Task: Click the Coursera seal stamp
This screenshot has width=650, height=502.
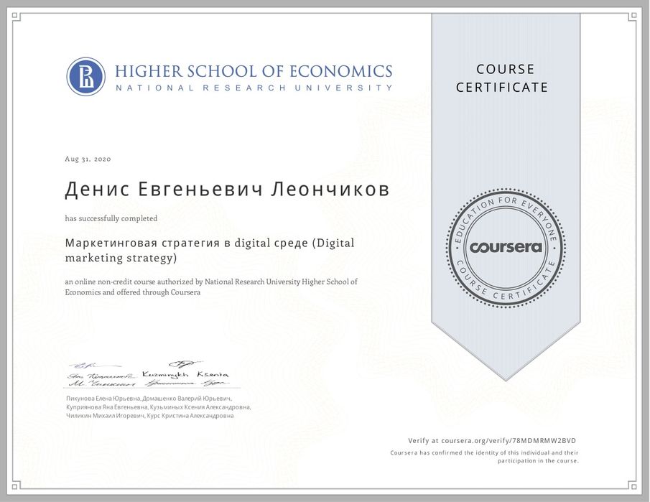Action: coord(506,248)
